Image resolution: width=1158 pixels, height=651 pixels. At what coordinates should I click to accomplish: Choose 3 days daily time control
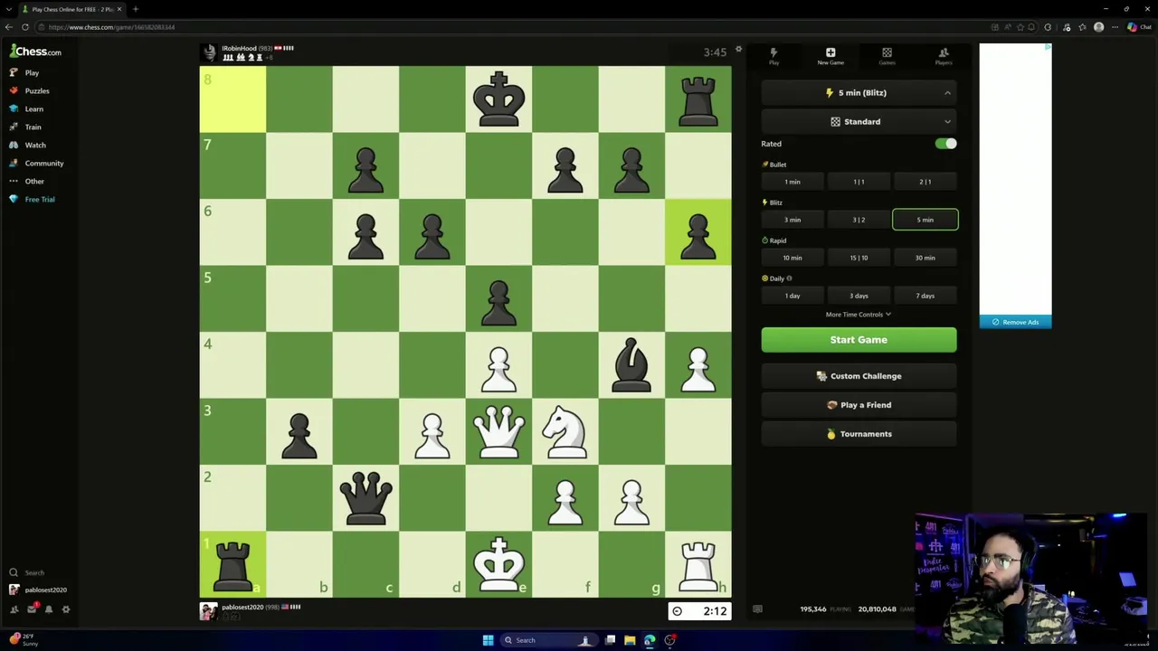859,296
